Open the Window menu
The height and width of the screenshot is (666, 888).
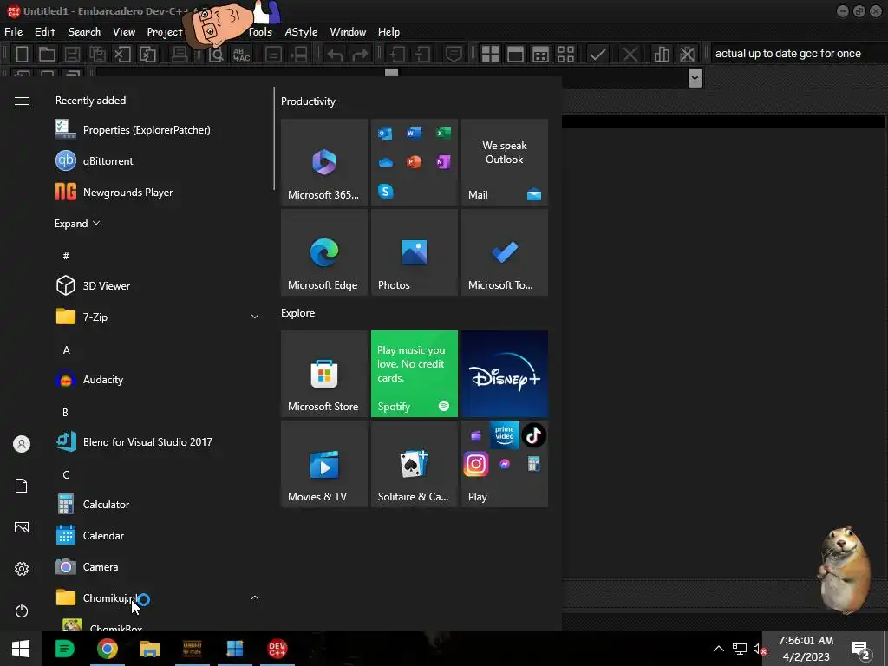(348, 32)
